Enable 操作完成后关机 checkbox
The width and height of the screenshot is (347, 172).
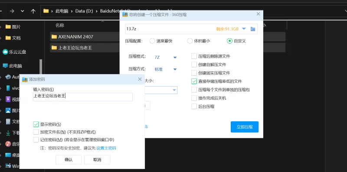(x=194, y=98)
